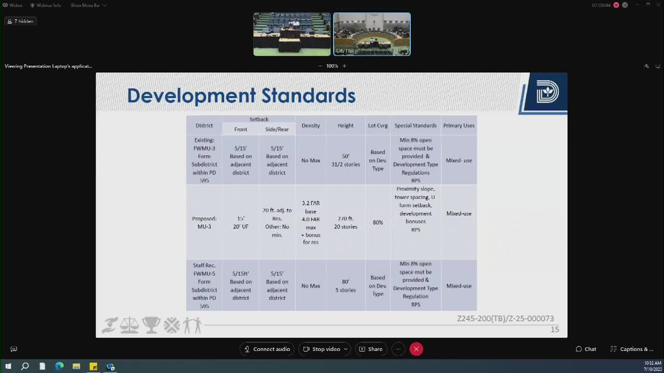Expand the Show Menu Bar dropdown

88,5
